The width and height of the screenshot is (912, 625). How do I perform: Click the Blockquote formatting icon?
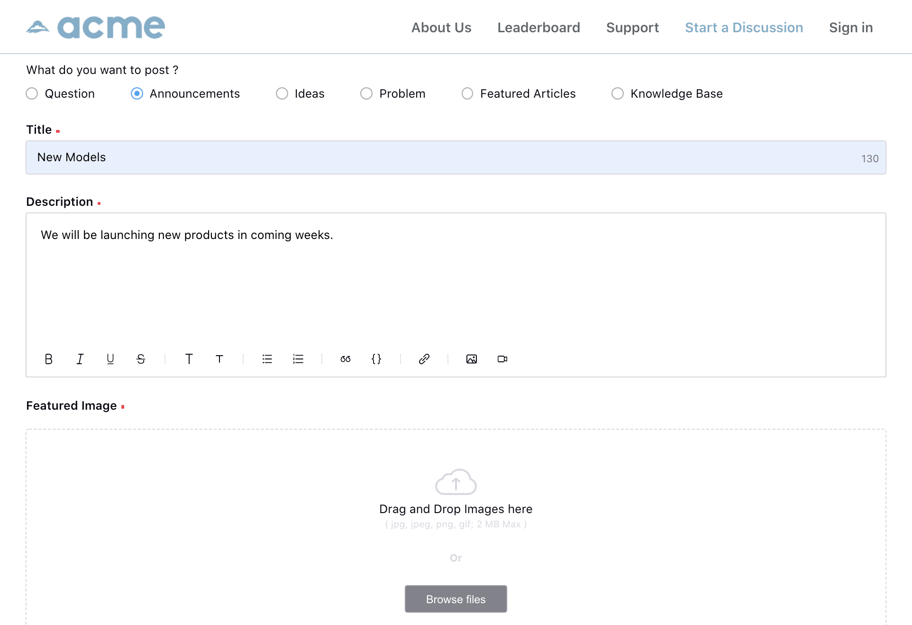click(x=346, y=359)
